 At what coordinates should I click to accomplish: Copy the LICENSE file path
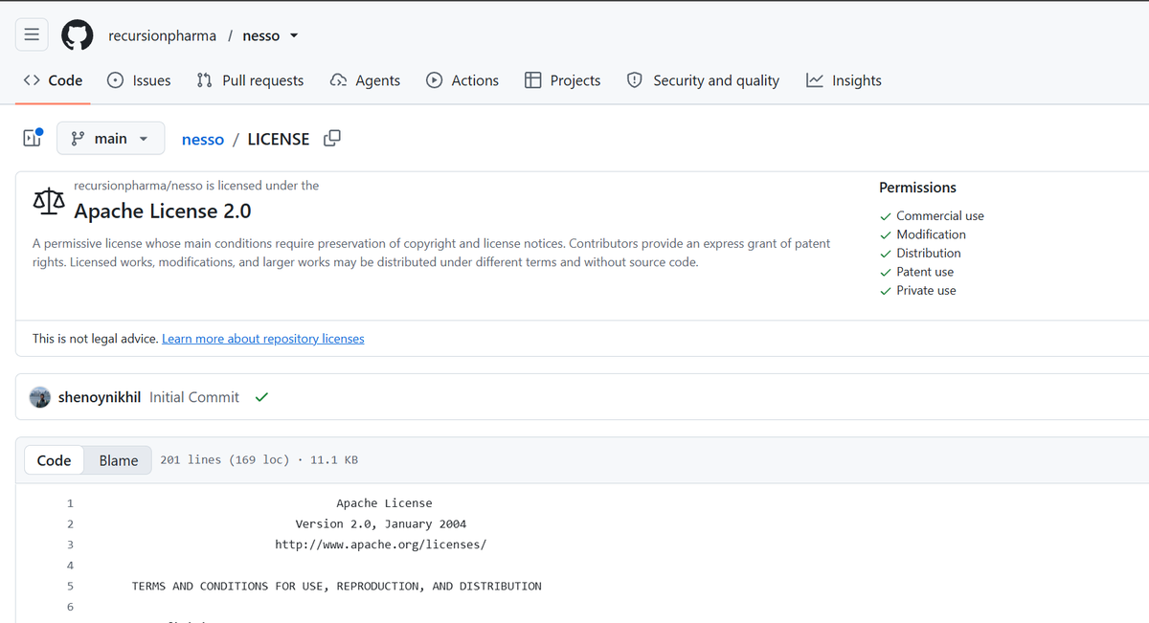(331, 138)
